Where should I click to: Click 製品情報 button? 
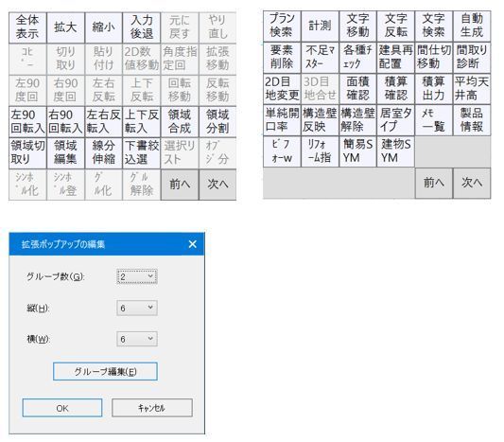click(x=472, y=120)
